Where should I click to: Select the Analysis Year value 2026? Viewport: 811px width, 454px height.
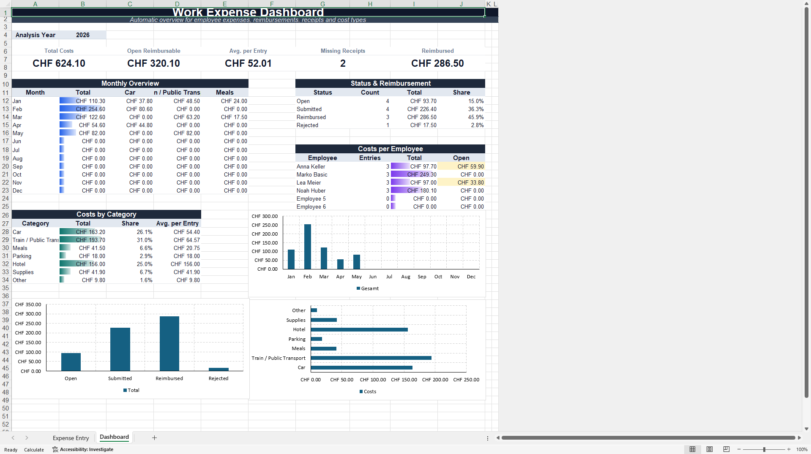click(x=83, y=35)
